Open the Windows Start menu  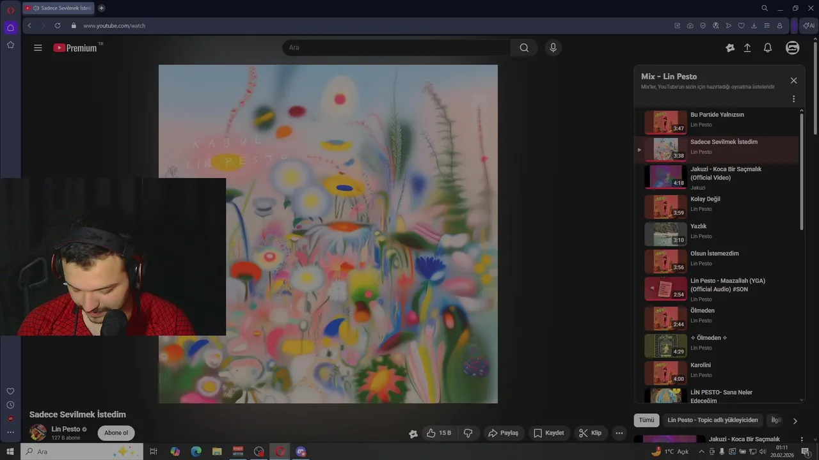[10, 452]
